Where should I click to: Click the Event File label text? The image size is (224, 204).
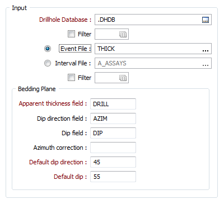(75, 49)
